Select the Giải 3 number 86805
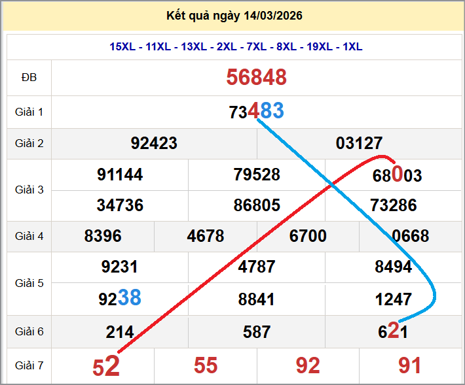The height and width of the screenshot is (385, 465). [x=257, y=205]
